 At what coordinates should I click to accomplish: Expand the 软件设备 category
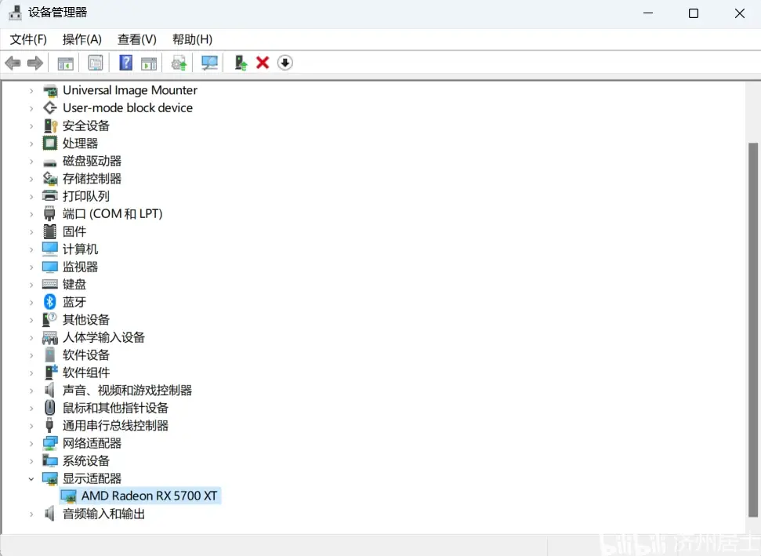click(x=31, y=355)
